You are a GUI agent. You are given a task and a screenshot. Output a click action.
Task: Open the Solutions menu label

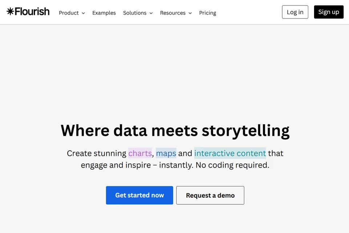(x=135, y=13)
